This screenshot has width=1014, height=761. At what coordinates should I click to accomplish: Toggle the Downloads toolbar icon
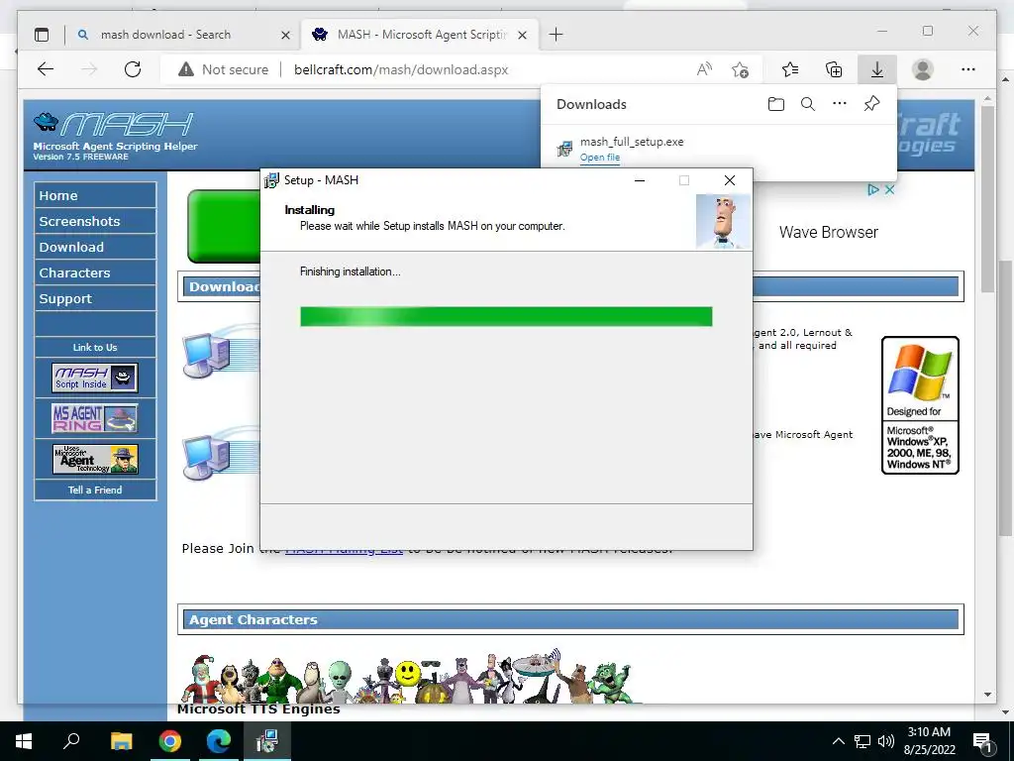877,69
